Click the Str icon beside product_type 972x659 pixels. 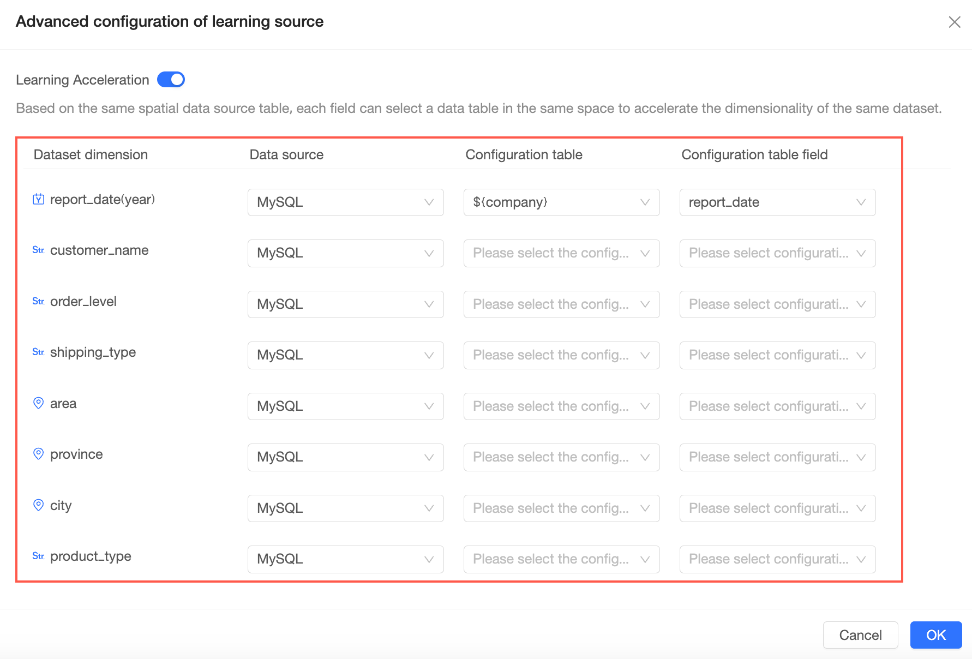tap(38, 556)
